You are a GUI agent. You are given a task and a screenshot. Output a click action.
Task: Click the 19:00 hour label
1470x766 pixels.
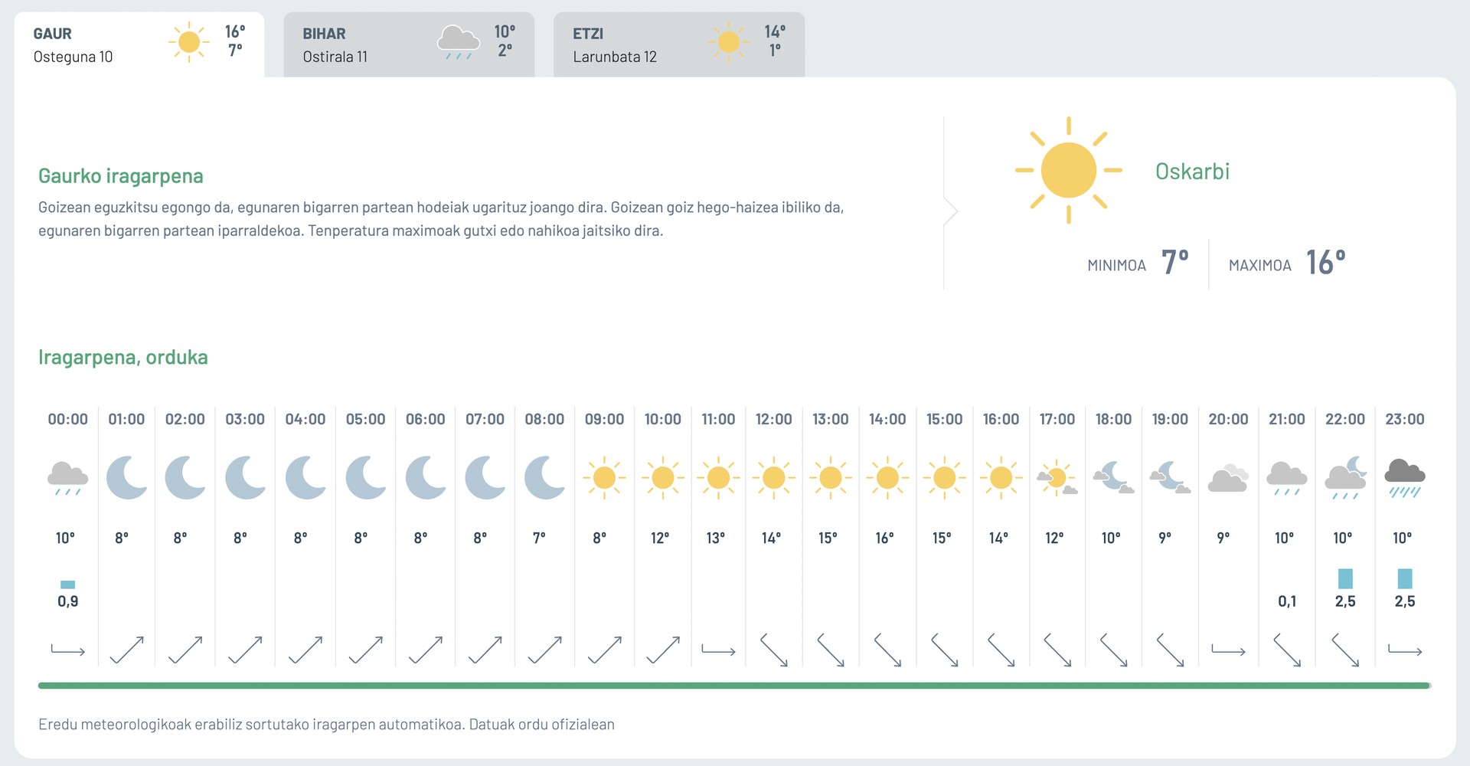(1170, 419)
